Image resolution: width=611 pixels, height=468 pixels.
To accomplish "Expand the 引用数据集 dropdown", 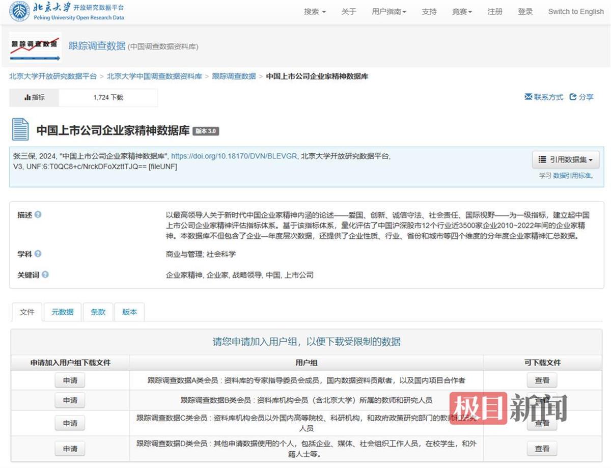I will pyautogui.click(x=565, y=159).
